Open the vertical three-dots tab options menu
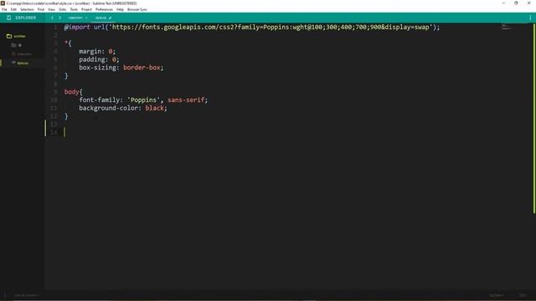The height and width of the screenshot is (301, 536). click(530, 18)
